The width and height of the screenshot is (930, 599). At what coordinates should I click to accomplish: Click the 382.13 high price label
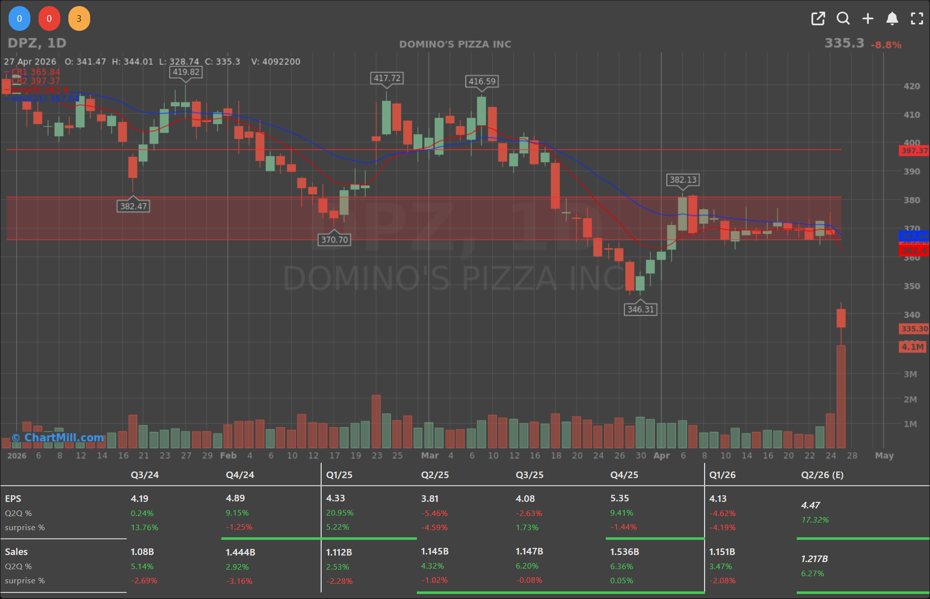tap(683, 180)
